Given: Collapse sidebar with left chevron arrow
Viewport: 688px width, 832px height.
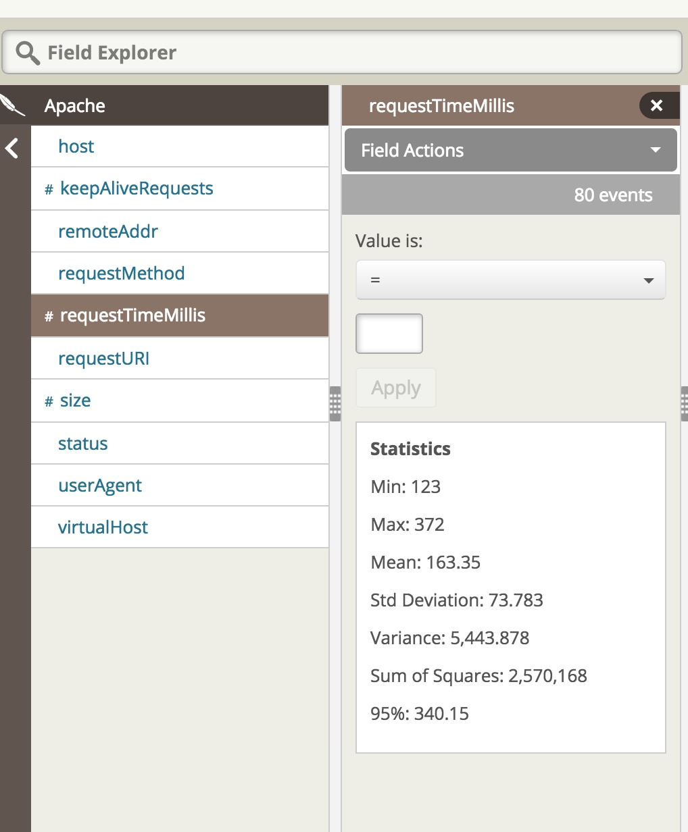Looking at the screenshot, I should (x=12, y=148).
